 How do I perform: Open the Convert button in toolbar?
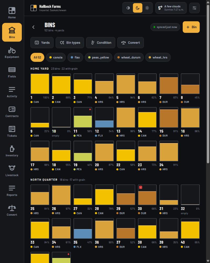coord(131,43)
